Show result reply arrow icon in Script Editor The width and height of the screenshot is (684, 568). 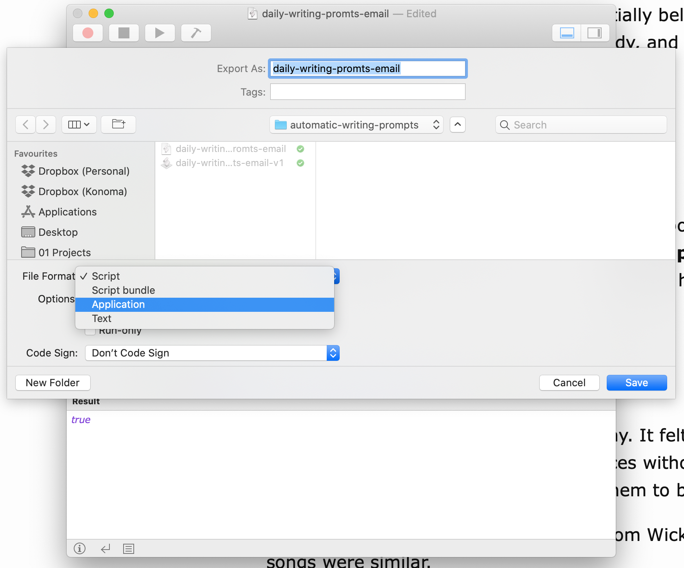coord(105,548)
